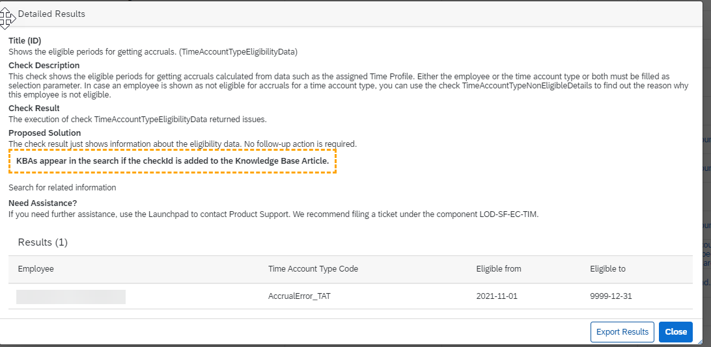Select the redacted employee name cell
The height and width of the screenshot is (347, 711).
pos(71,297)
